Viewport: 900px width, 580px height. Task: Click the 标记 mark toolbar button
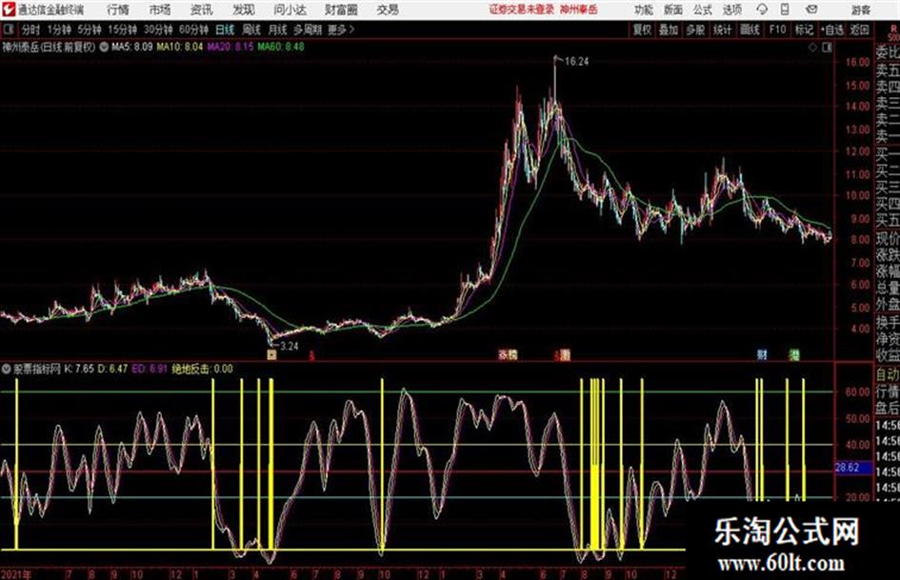(804, 30)
